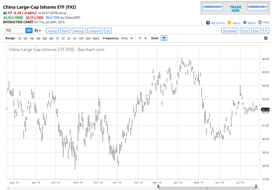Select the 1D range
This screenshot has width=274, height=190.
(x=19, y=38)
